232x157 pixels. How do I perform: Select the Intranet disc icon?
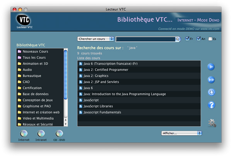pyautogui.click(x=41, y=134)
